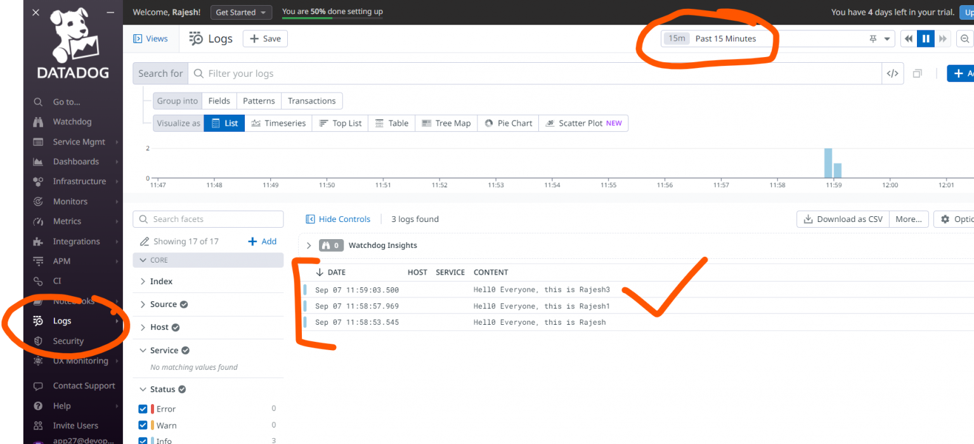Click Hide Controls link
This screenshot has width=974, height=444.
(338, 219)
